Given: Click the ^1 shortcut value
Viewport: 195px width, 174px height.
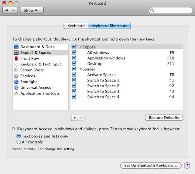Looking at the screenshot, I should coord(172,80).
